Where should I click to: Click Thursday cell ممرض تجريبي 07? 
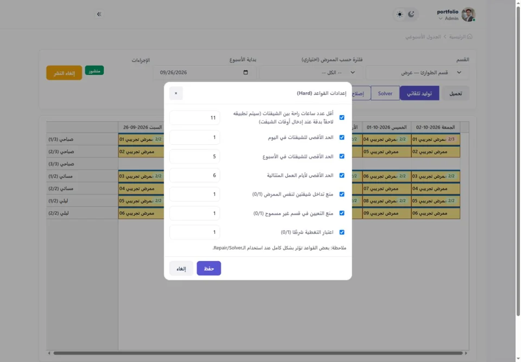click(387, 188)
